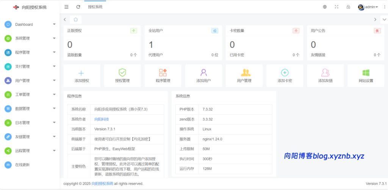Click the globe language icon

click(325, 7)
